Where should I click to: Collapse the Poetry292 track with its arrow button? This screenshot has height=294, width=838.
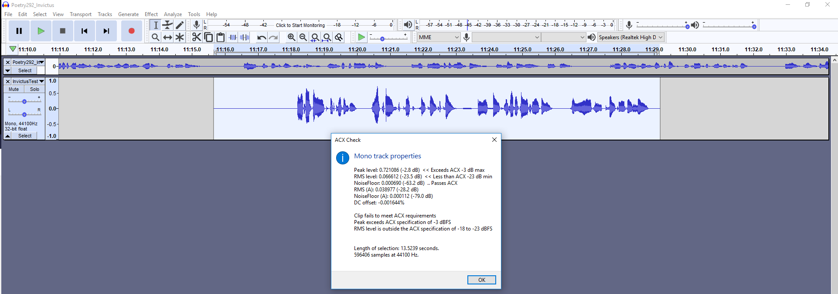pyautogui.click(x=7, y=70)
